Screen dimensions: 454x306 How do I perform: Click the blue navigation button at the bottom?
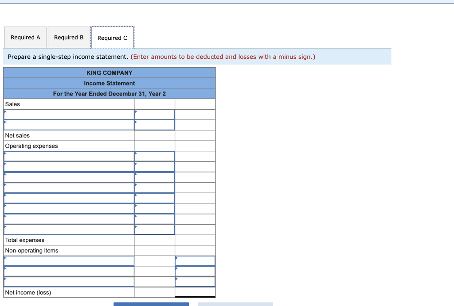(151, 304)
